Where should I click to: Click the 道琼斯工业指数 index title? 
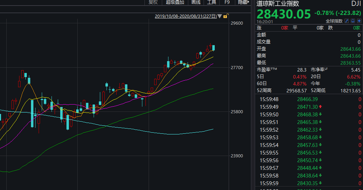[x=278, y=3]
